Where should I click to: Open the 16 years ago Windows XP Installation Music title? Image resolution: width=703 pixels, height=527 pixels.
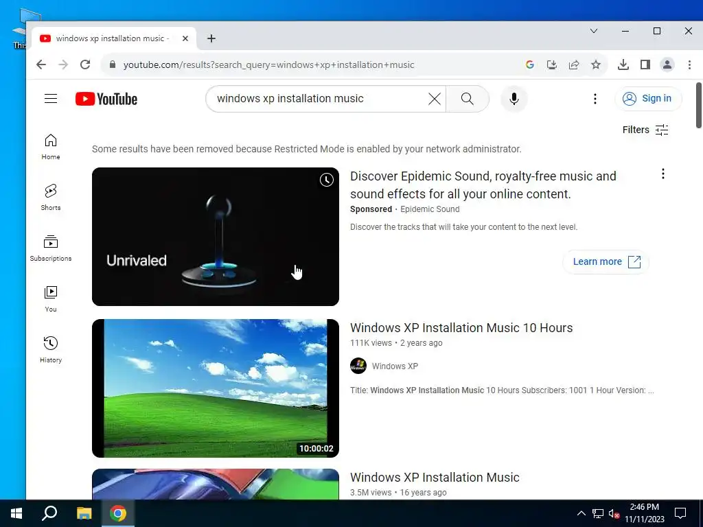[x=435, y=478]
